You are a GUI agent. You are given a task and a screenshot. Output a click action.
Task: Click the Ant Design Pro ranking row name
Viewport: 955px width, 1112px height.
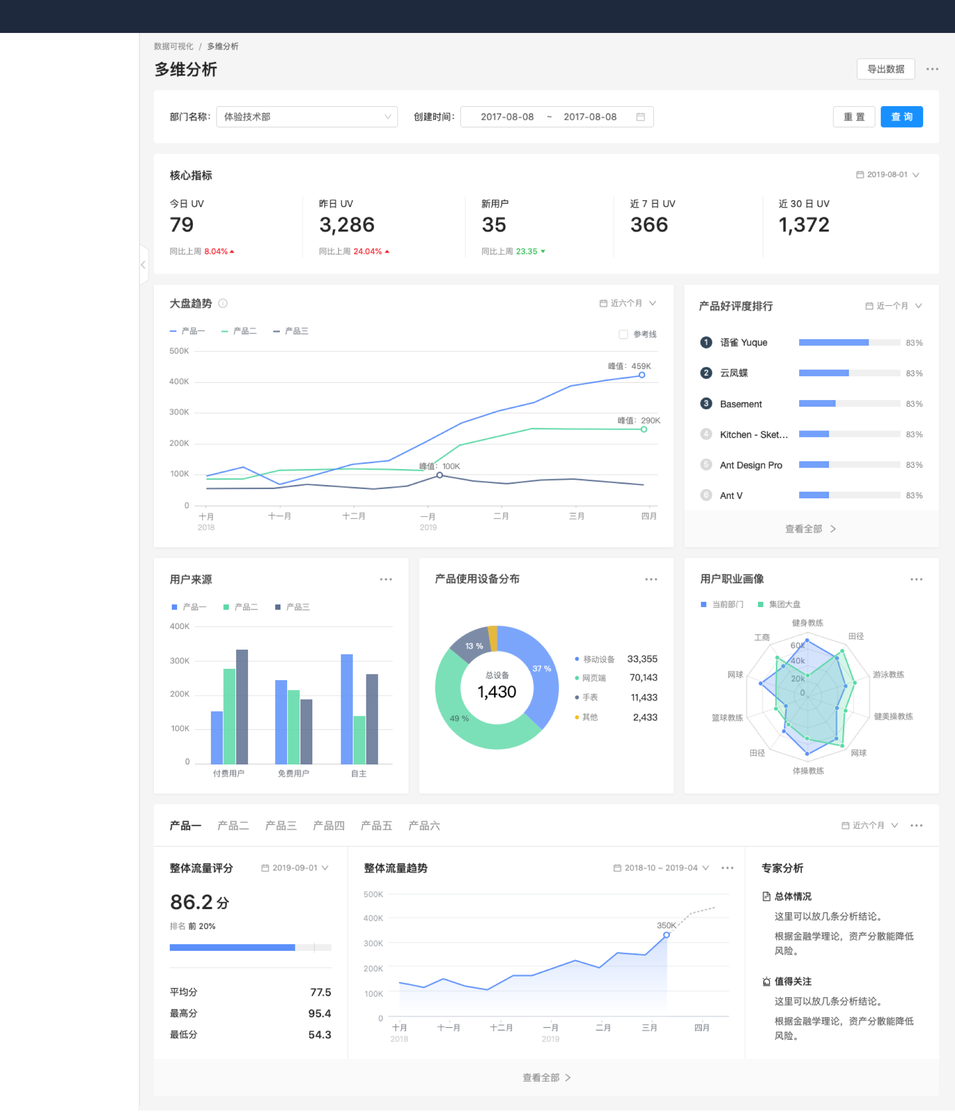point(751,465)
